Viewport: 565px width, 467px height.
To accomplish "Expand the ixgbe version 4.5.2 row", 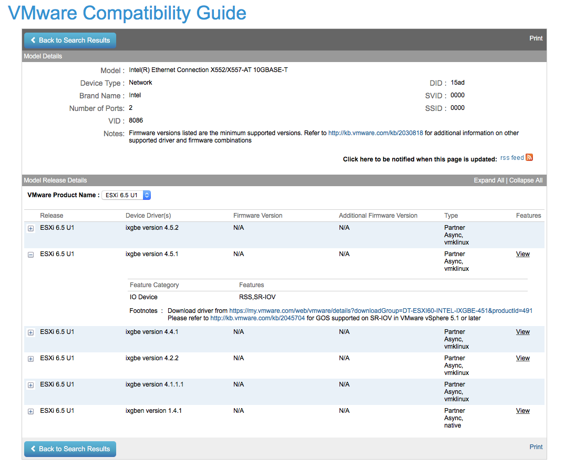I will [x=31, y=228].
